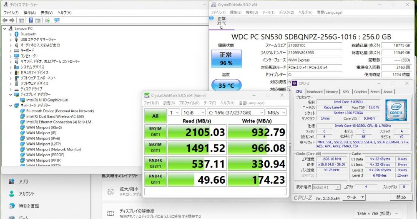Collapse the Lenovo-PC root node

point(5,29)
